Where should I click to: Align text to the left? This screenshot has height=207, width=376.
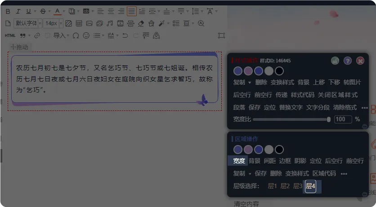pyautogui.click(x=100, y=11)
